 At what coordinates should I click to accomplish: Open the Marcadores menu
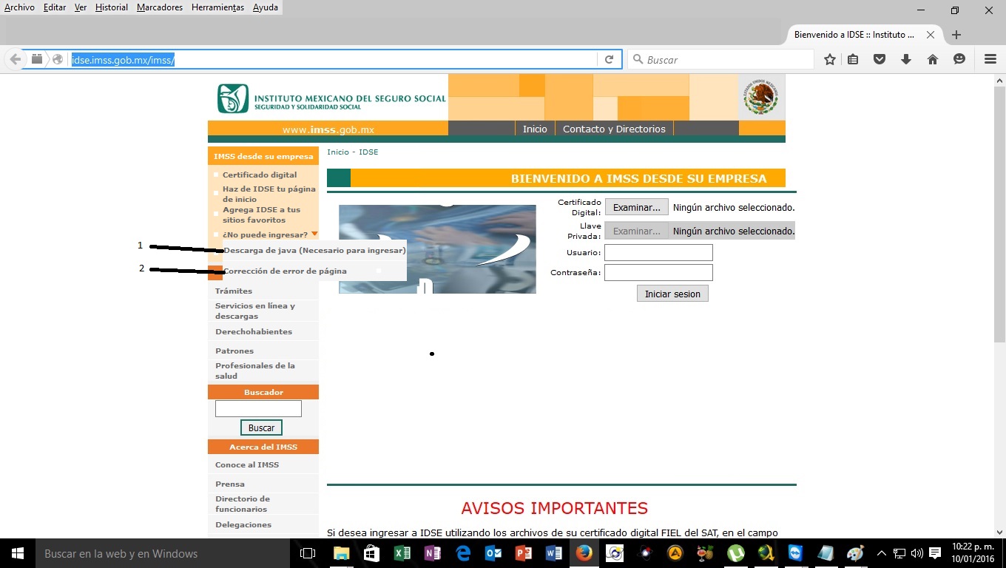160,7
